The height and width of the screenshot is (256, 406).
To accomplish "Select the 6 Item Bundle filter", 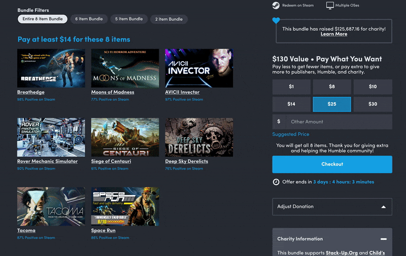I will pyautogui.click(x=89, y=19).
